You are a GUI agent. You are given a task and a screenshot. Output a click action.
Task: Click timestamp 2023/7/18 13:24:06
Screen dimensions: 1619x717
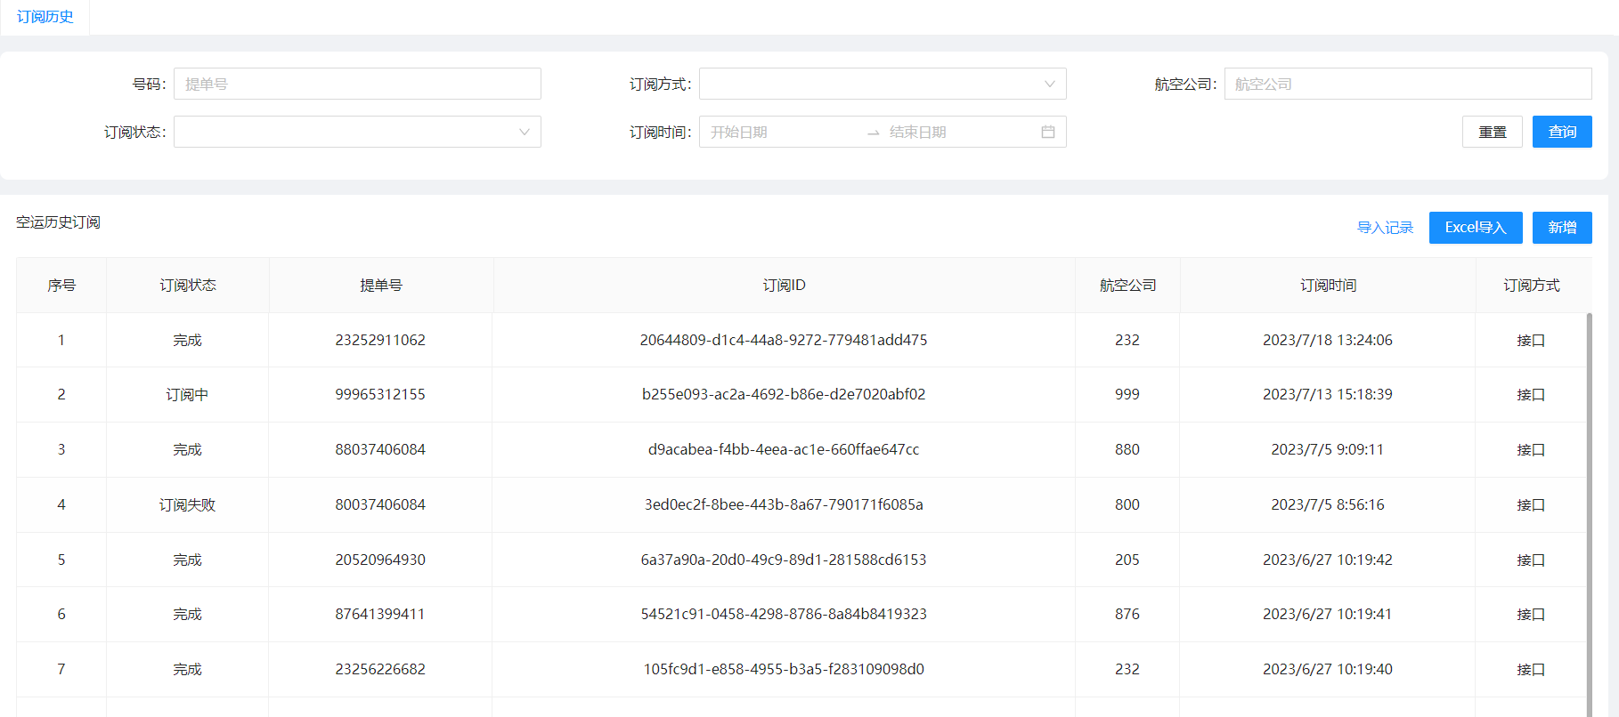tap(1328, 340)
